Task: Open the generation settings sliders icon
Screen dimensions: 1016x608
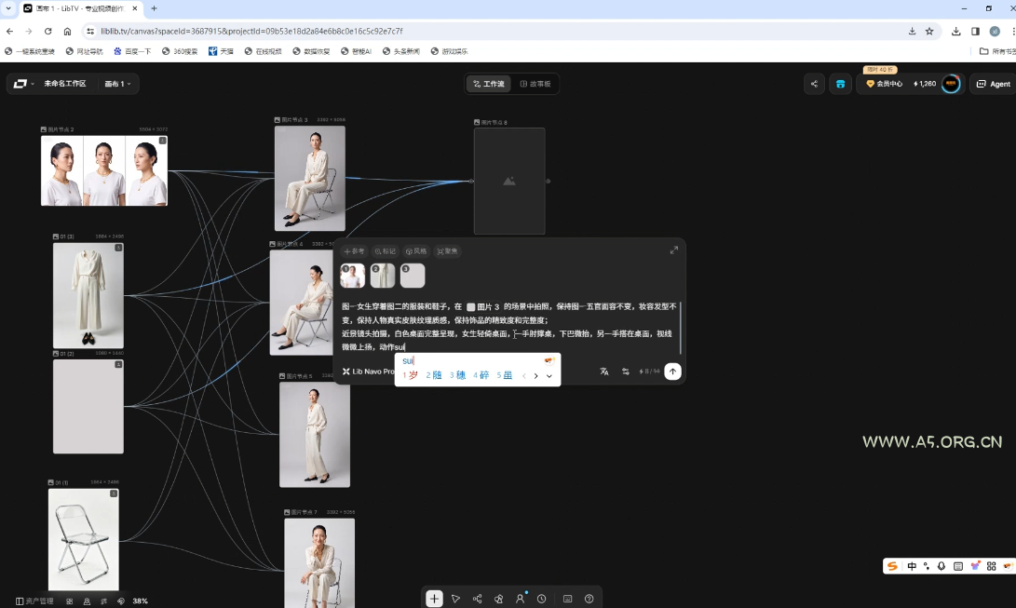Action: click(x=625, y=372)
